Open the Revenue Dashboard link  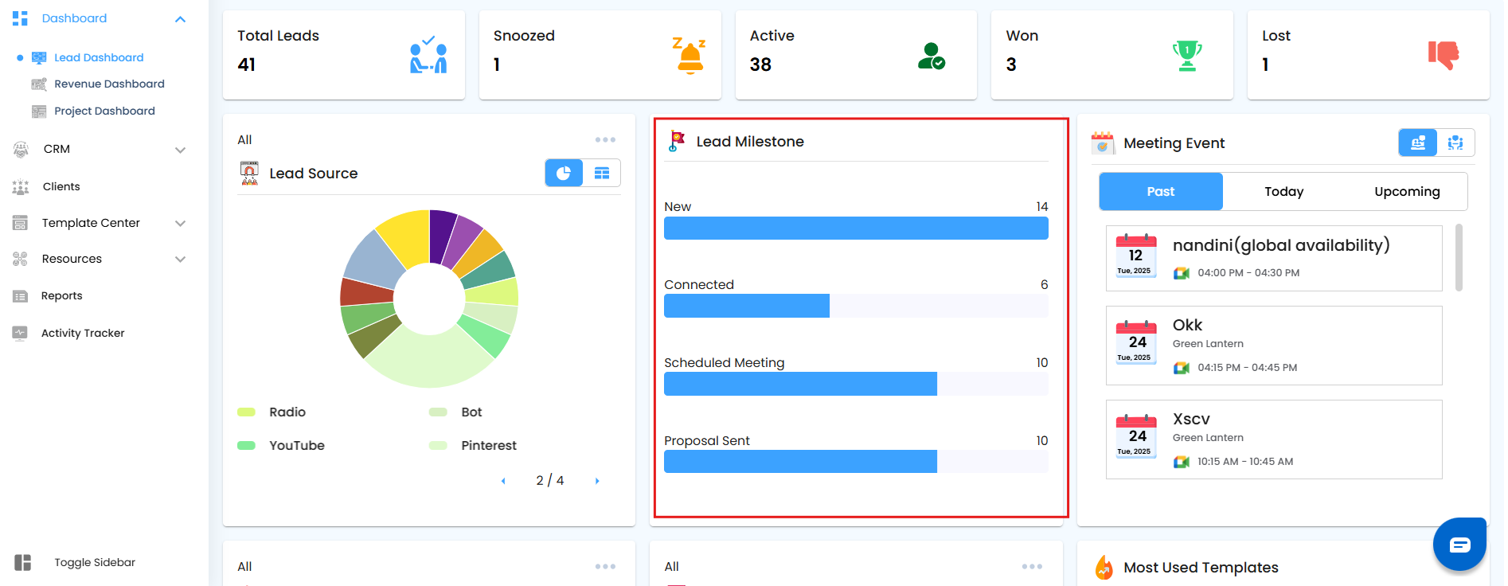coord(109,84)
